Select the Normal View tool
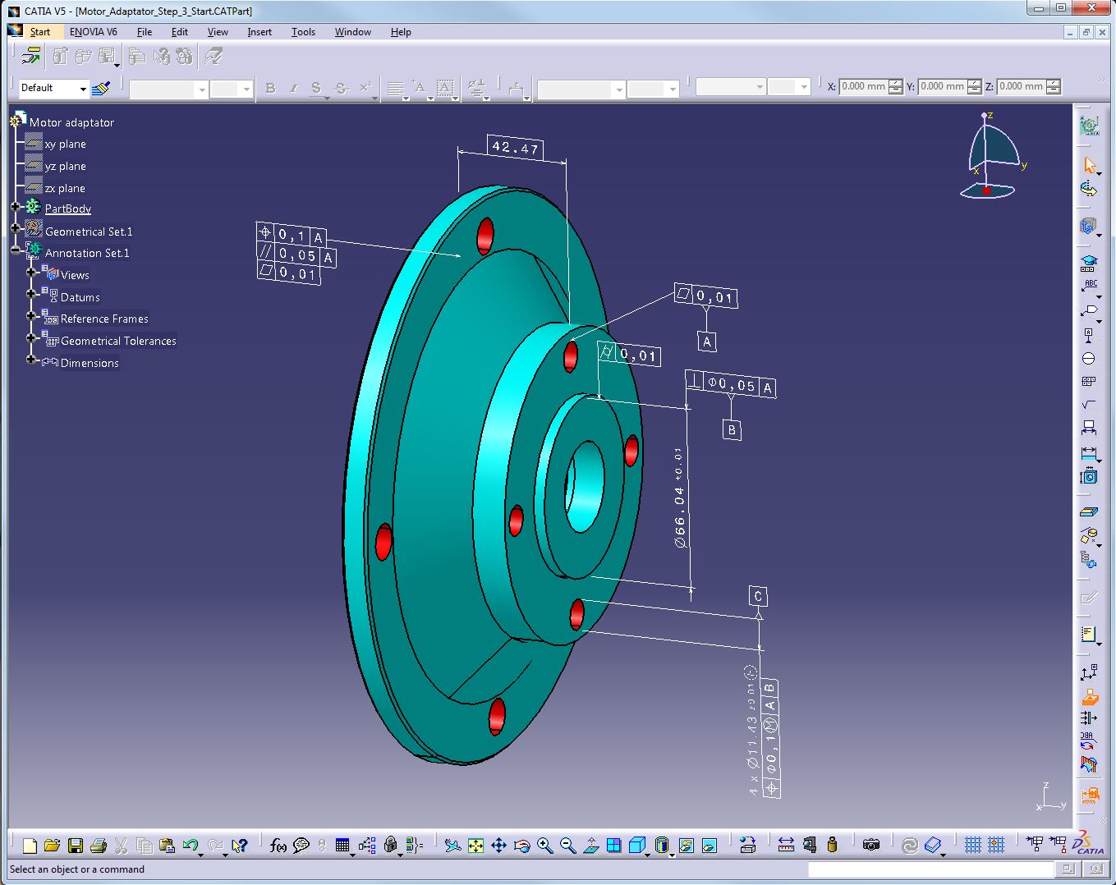Image resolution: width=1116 pixels, height=885 pixels. (590, 846)
